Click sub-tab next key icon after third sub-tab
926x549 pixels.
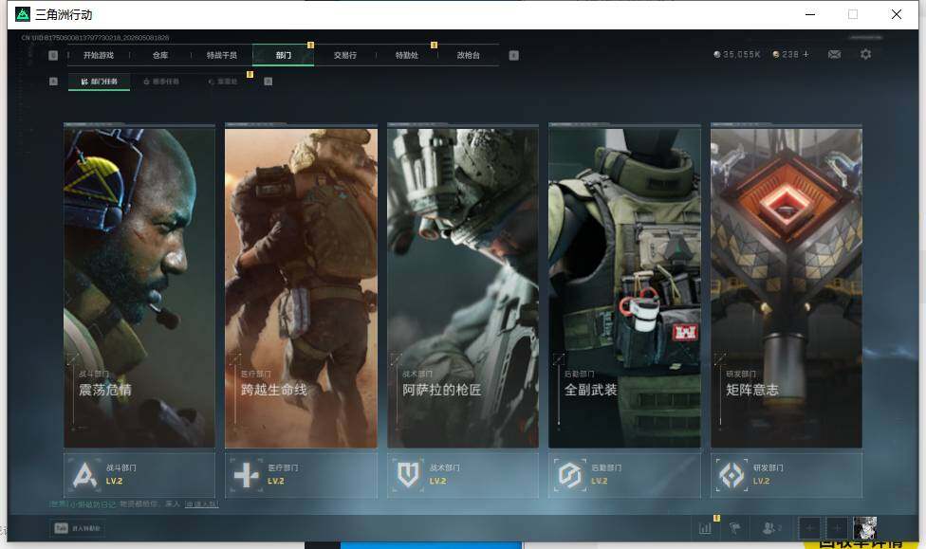pyautogui.click(x=269, y=82)
